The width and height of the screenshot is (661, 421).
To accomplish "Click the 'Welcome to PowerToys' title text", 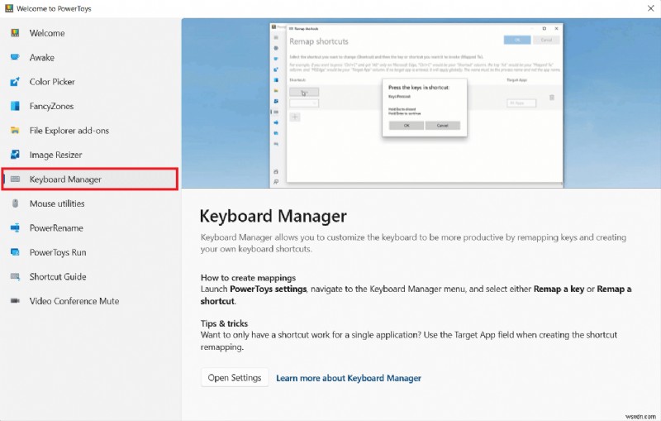I will 54,8.
